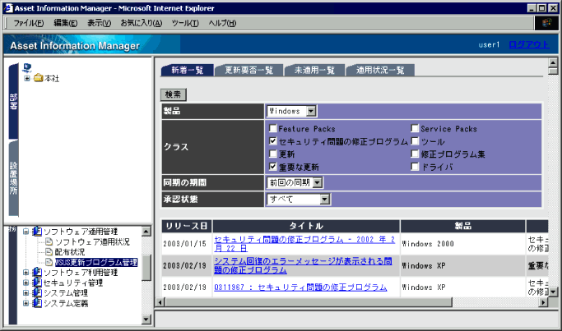Check the 修正プログラム集 checkbox

[x=415, y=154]
